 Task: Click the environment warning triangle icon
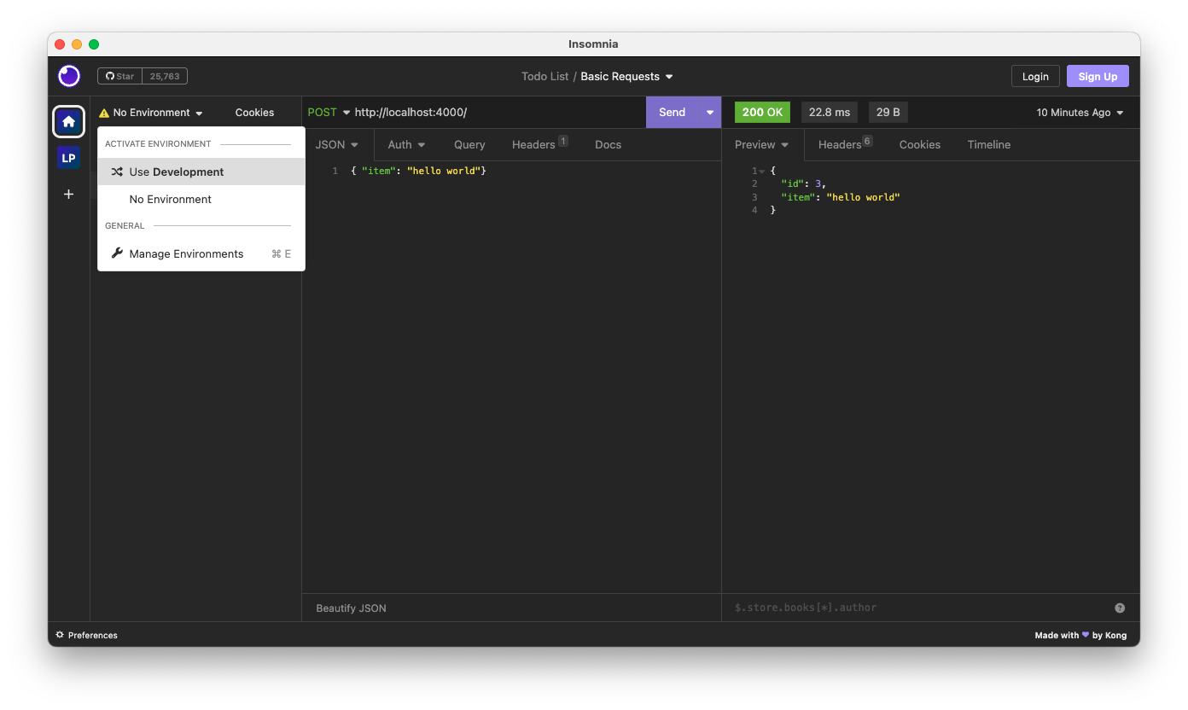click(103, 112)
